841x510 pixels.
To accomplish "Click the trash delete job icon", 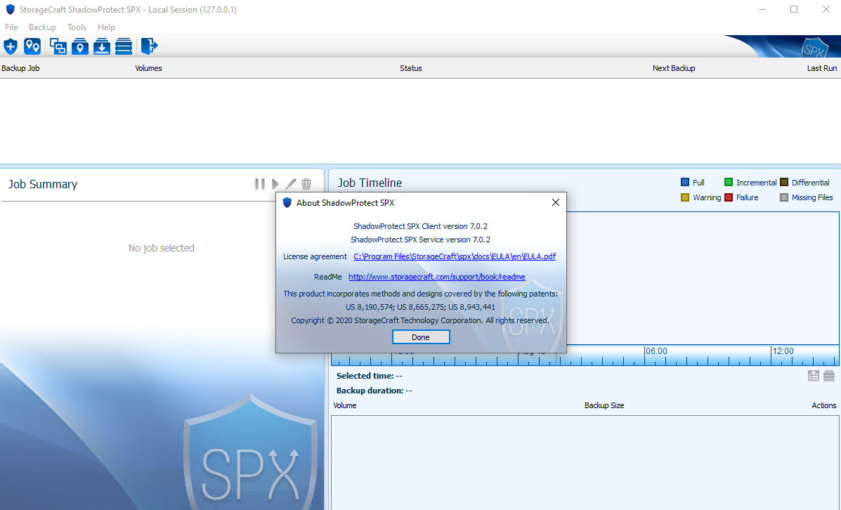I will pyautogui.click(x=306, y=184).
